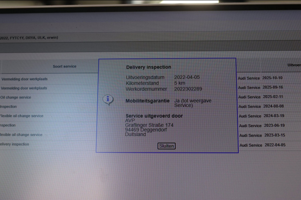Screen dimensions: 301x200
Task: Click the 2022-04-05 date in the table's last row
Action: [x=275, y=145]
